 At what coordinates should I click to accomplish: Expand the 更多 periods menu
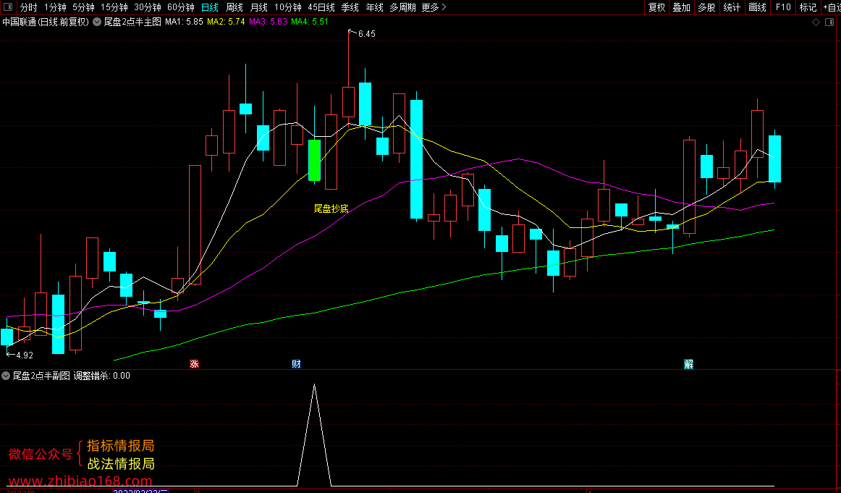point(434,7)
